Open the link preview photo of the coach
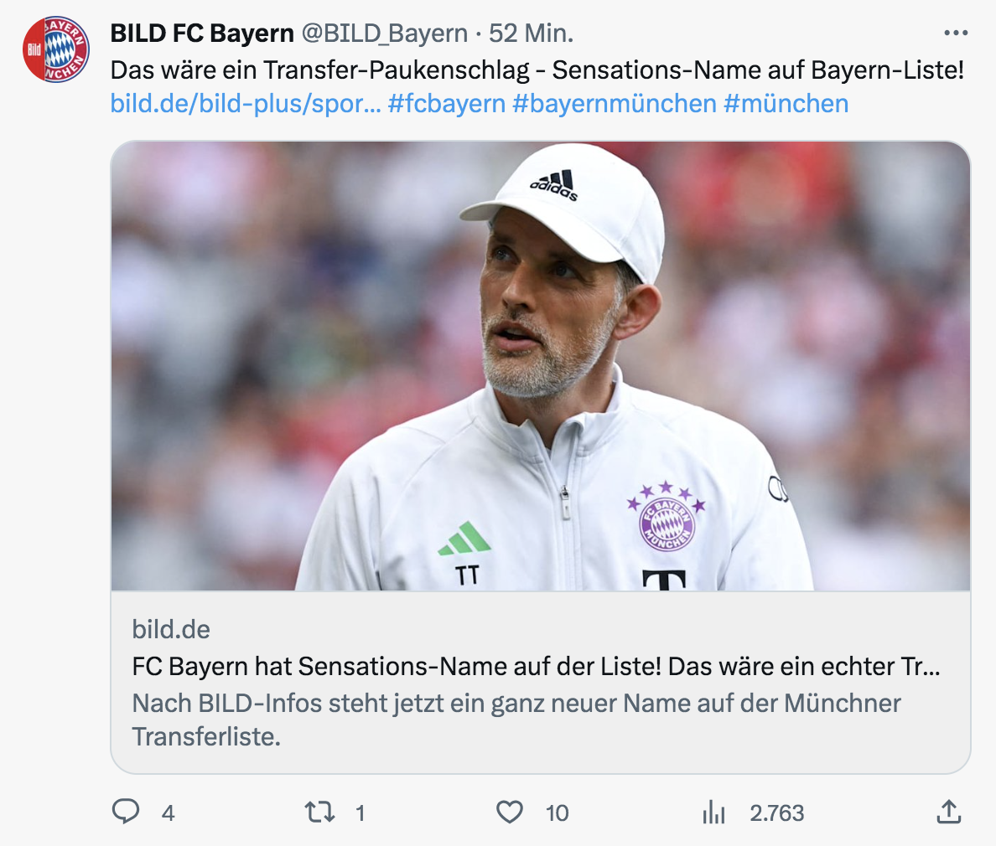The image size is (996, 846). (x=541, y=366)
